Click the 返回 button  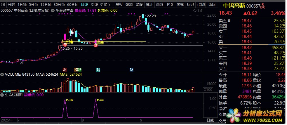[x=212, y=5]
